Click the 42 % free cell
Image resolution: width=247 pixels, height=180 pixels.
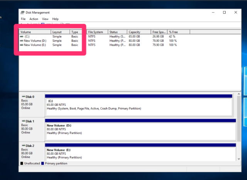(x=172, y=37)
